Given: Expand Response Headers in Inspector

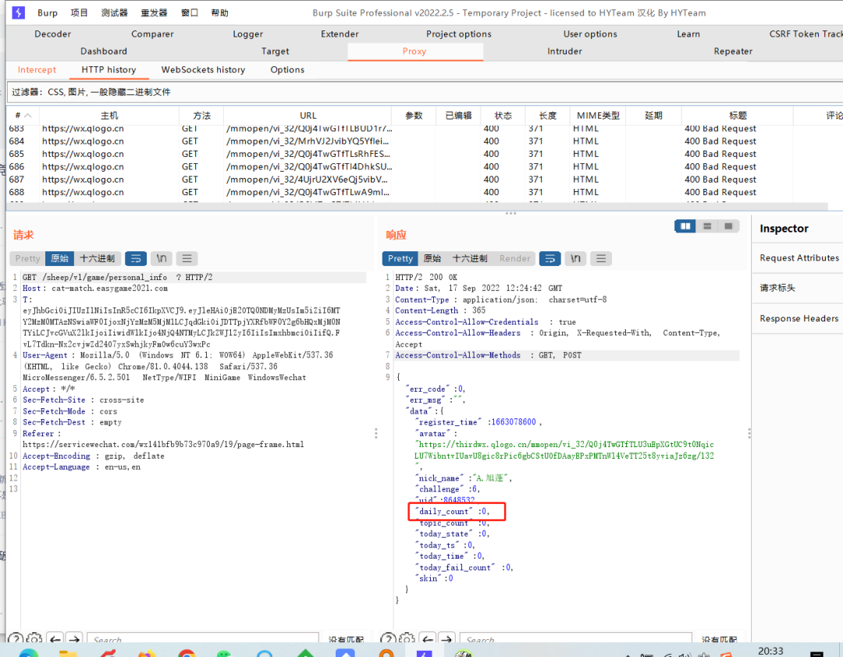Looking at the screenshot, I should (x=799, y=318).
